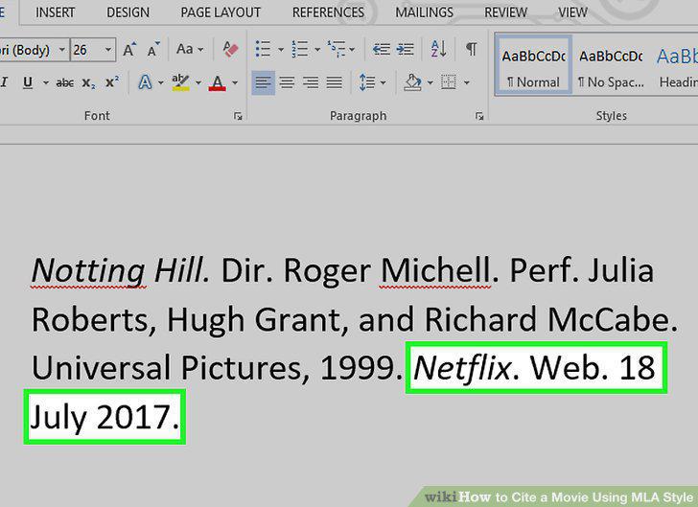Select Center paragraph alignment
This screenshot has height=507, width=698.
point(287,82)
